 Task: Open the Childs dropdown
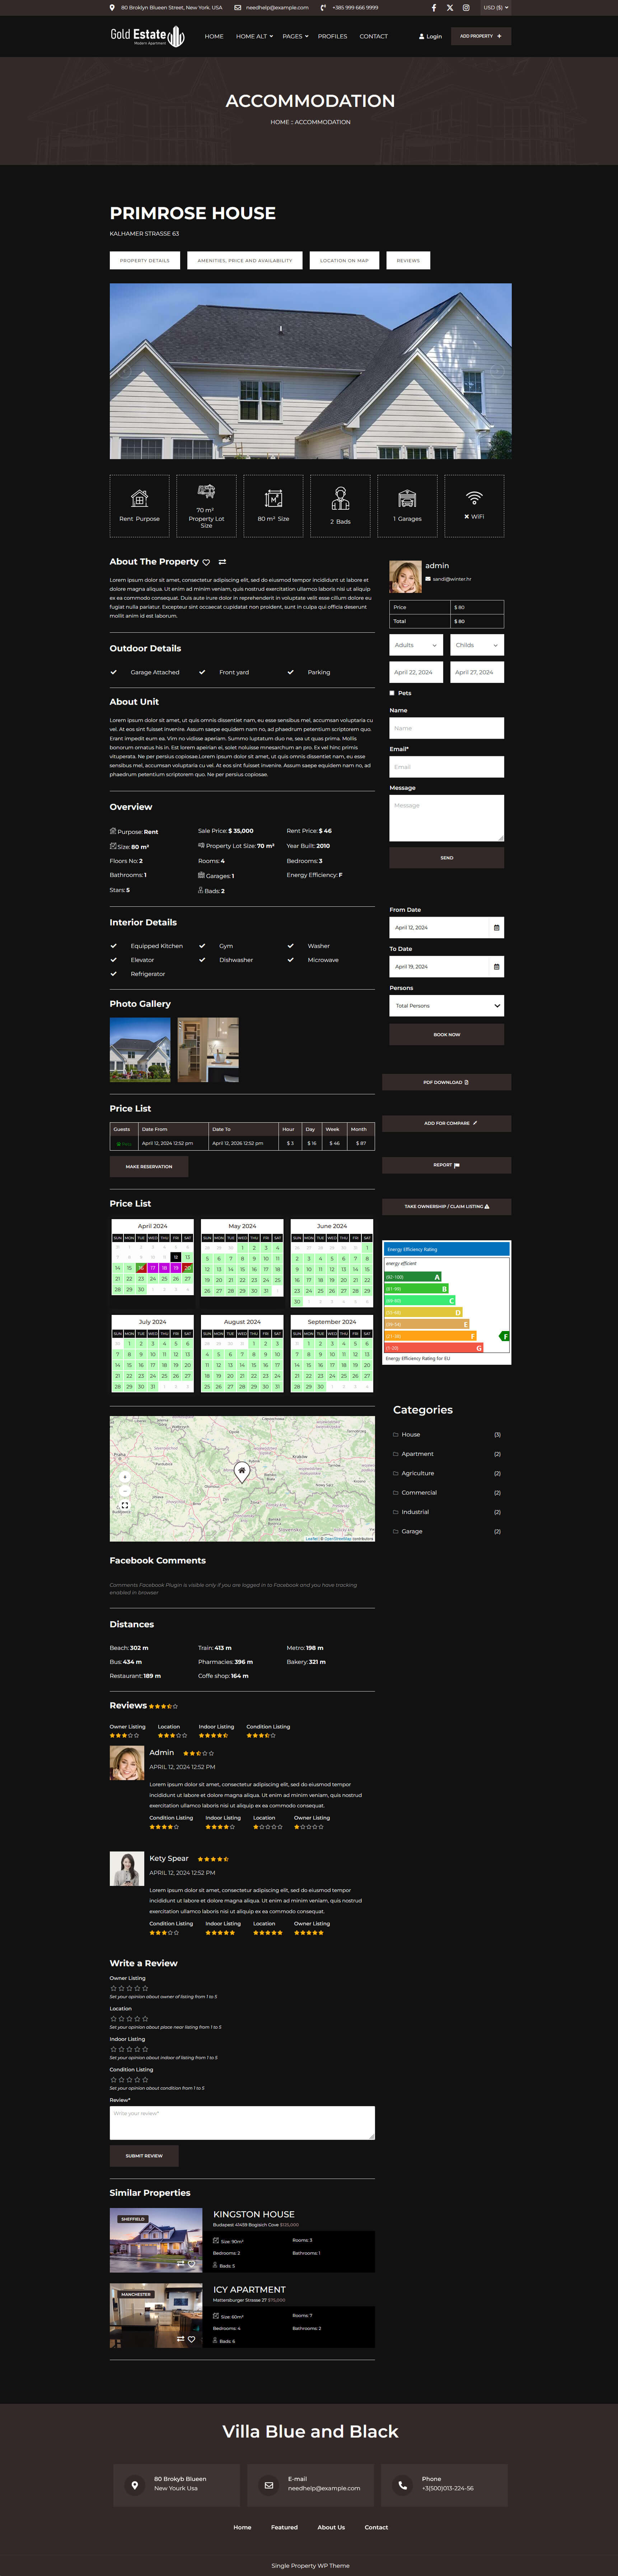click(477, 645)
